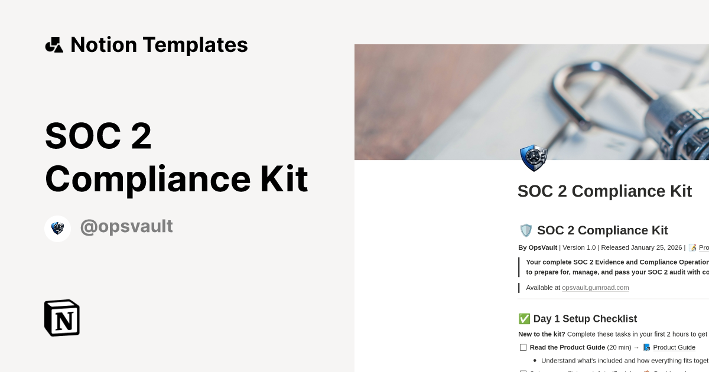
Task: Open the truncated Pro… link after the release date
Action: pyautogui.click(x=704, y=247)
